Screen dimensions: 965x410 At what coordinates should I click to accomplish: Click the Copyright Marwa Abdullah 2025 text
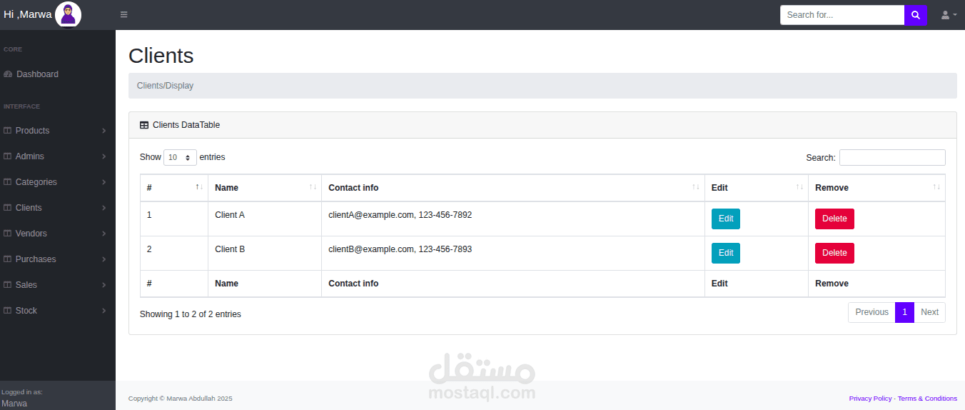180,399
